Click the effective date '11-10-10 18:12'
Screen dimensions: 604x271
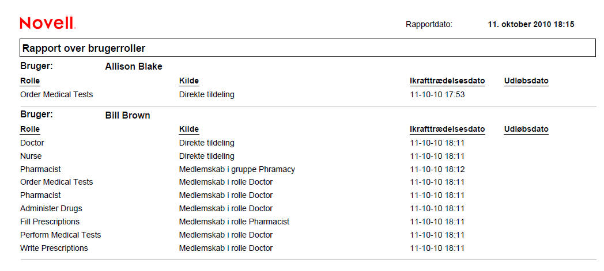coord(437,169)
